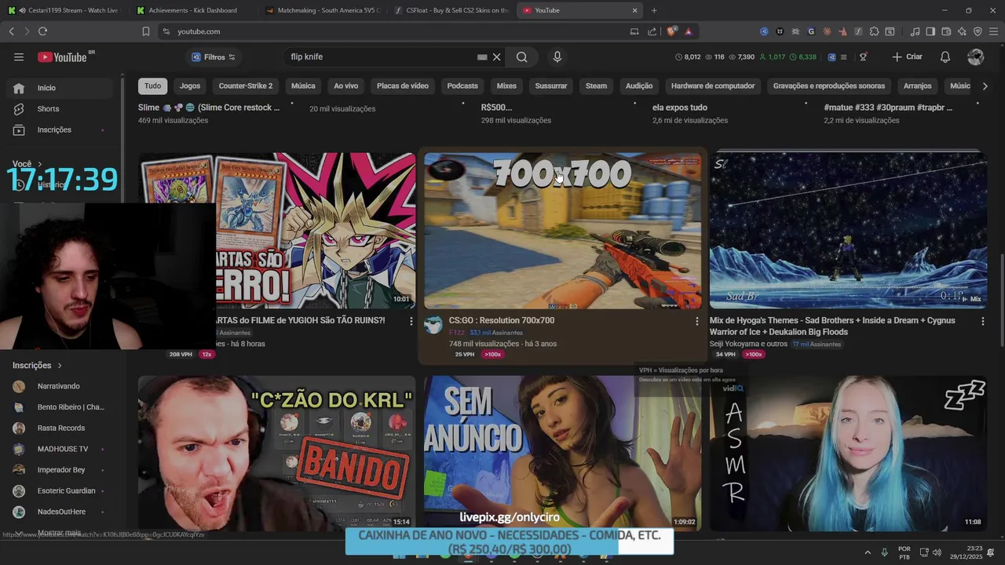Open the Yu-Gi-Oh cards video thumbnail
The height and width of the screenshot is (565, 1005).
[x=316, y=231]
